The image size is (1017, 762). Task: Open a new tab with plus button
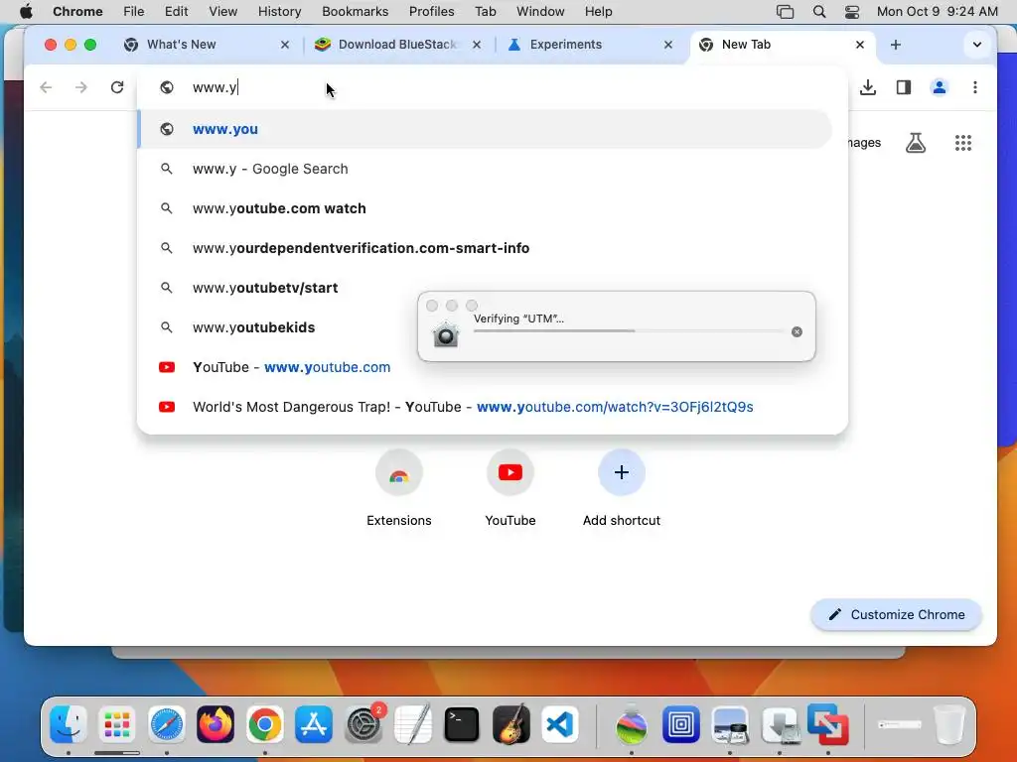(896, 45)
